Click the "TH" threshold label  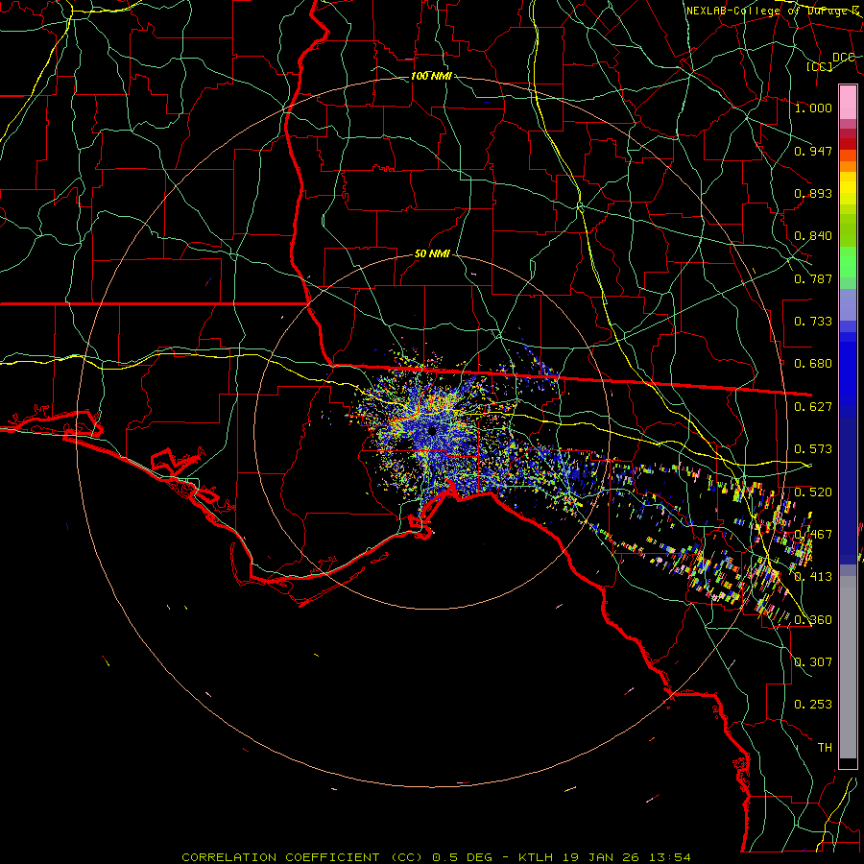[x=825, y=748]
